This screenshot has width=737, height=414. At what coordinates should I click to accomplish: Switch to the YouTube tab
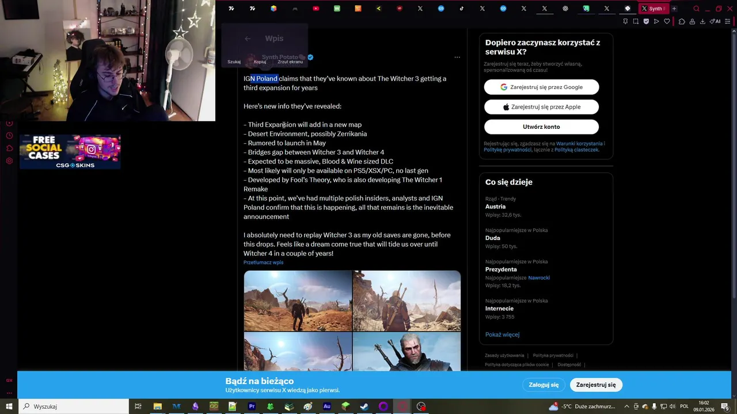click(316, 9)
